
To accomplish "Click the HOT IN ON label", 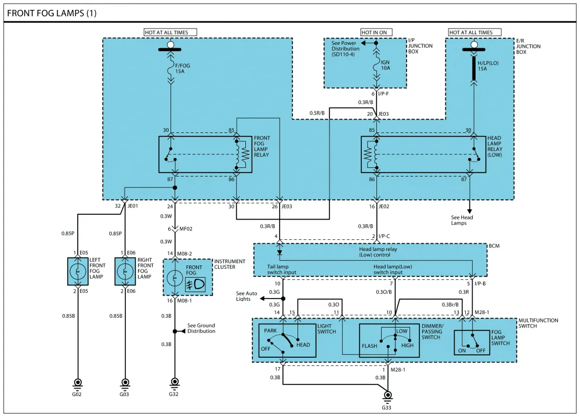I will pyautogui.click(x=374, y=33).
